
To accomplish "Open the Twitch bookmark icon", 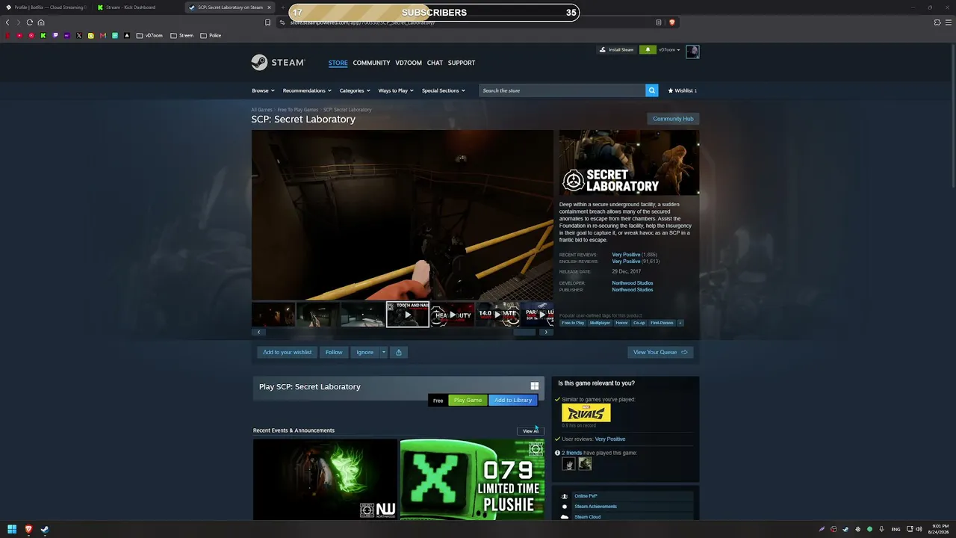I will (55, 35).
